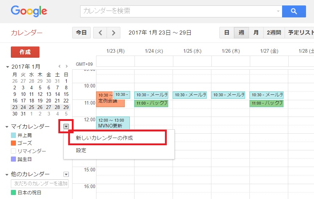Collapse the マイカレンダー section
Image resolution: width=314 pixels, height=199 pixels.
pyautogui.click(x=7, y=127)
